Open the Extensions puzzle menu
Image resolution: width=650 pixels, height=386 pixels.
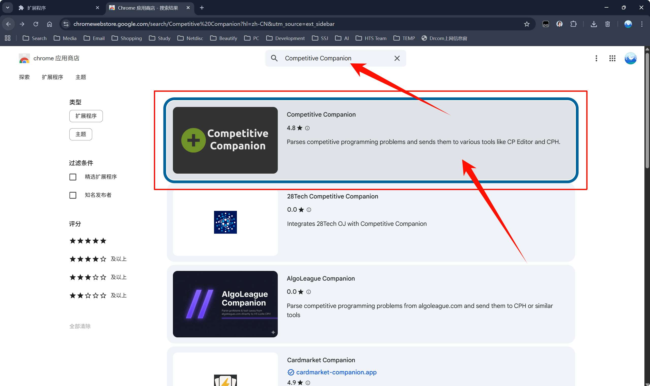click(x=573, y=24)
